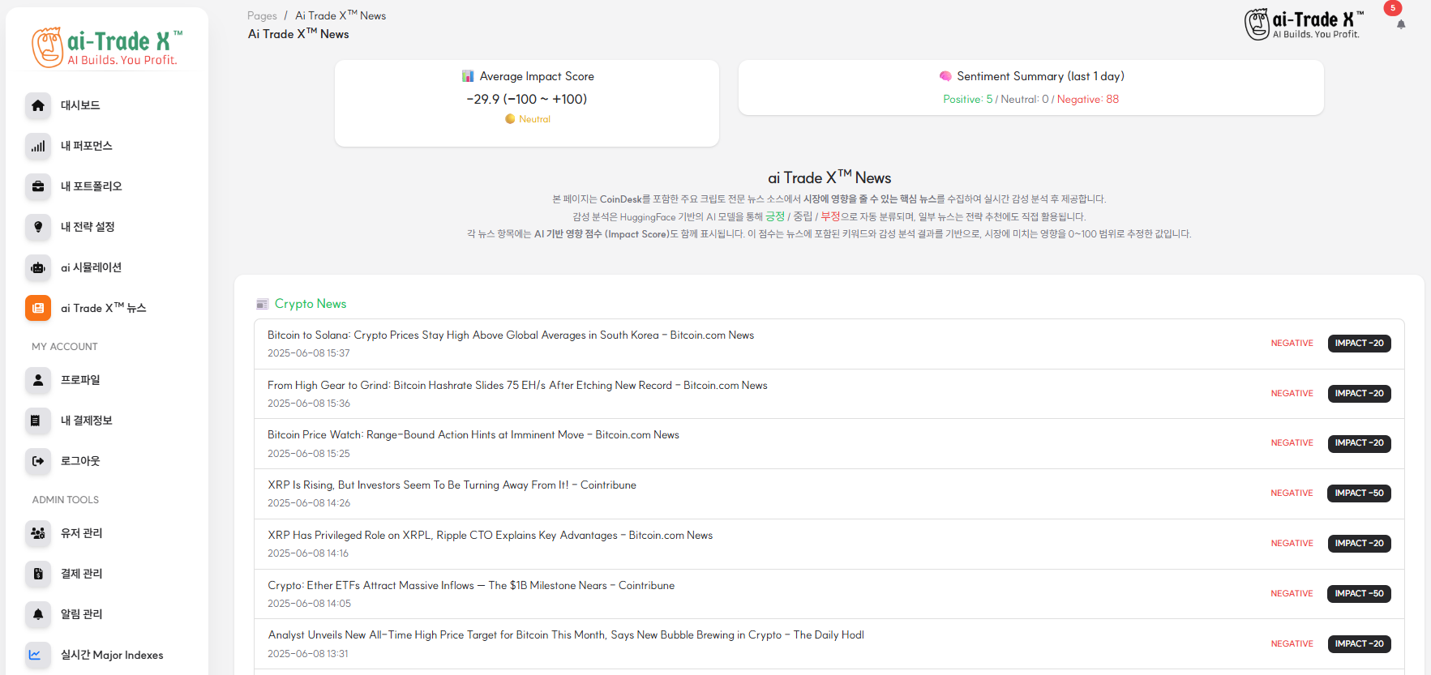Image resolution: width=1431 pixels, height=675 pixels.
Task: Click the Pages breadcrumb link
Action: pyautogui.click(x=262, y=15)
